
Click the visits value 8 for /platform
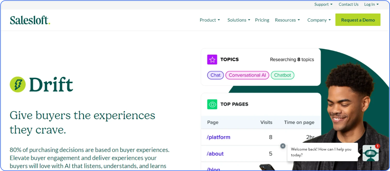click(x=270, y=137)
